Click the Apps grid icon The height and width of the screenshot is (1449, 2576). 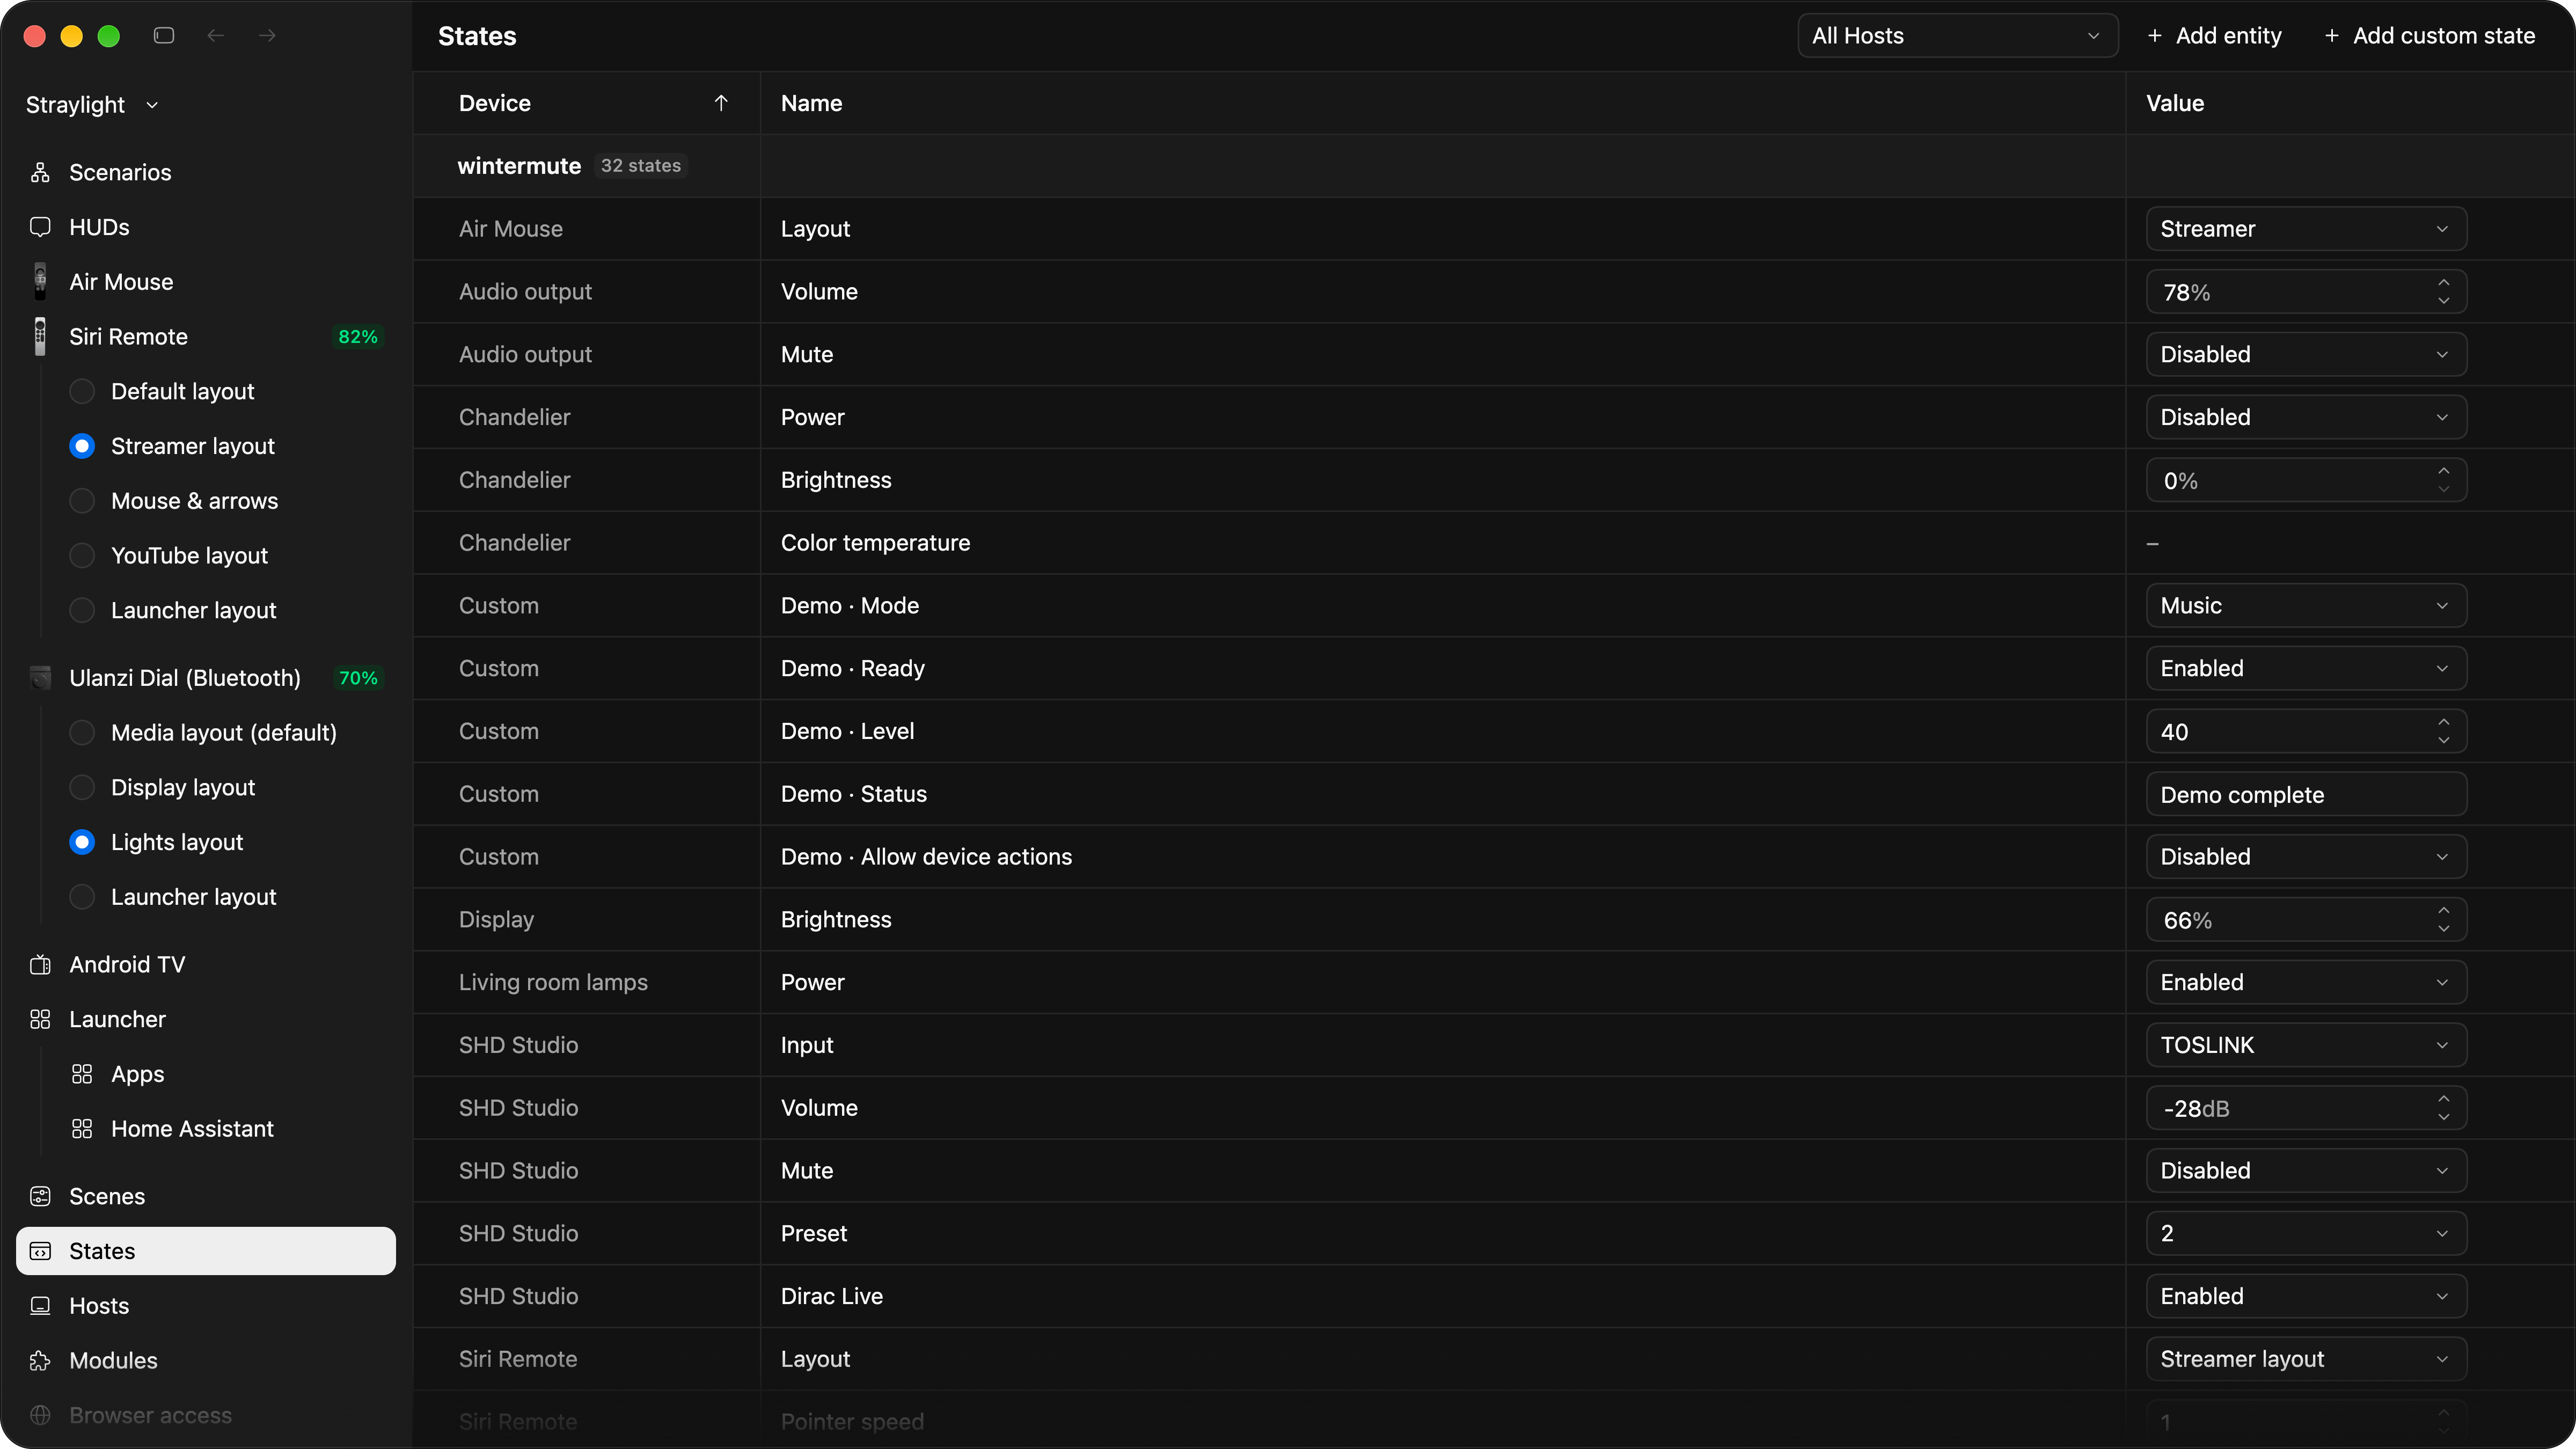(x=82, y=1074)
